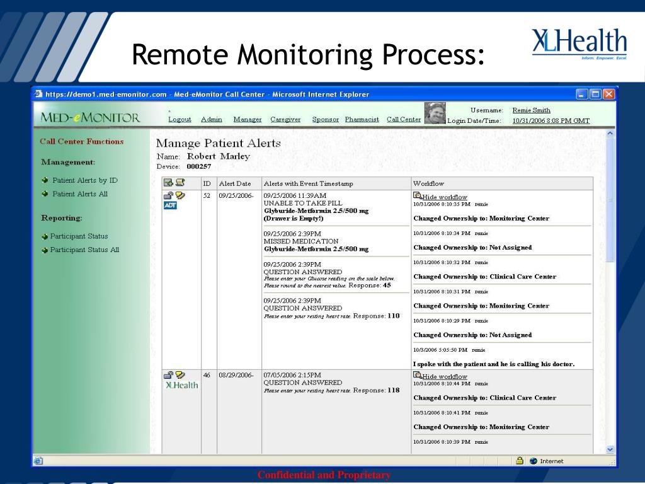The image size is (645, 484).
Task: Click the vertical scrollbar thumb
Action: (610, 200)
